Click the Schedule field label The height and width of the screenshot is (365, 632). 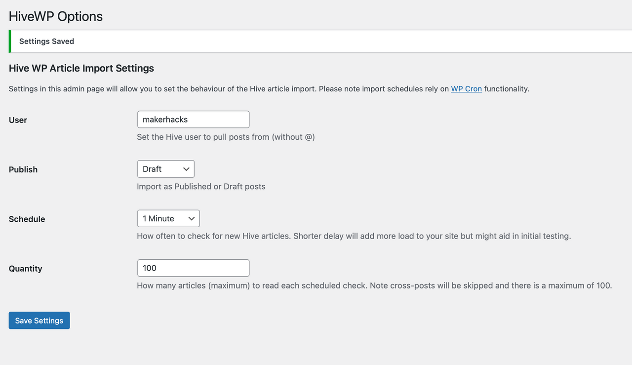27,219
